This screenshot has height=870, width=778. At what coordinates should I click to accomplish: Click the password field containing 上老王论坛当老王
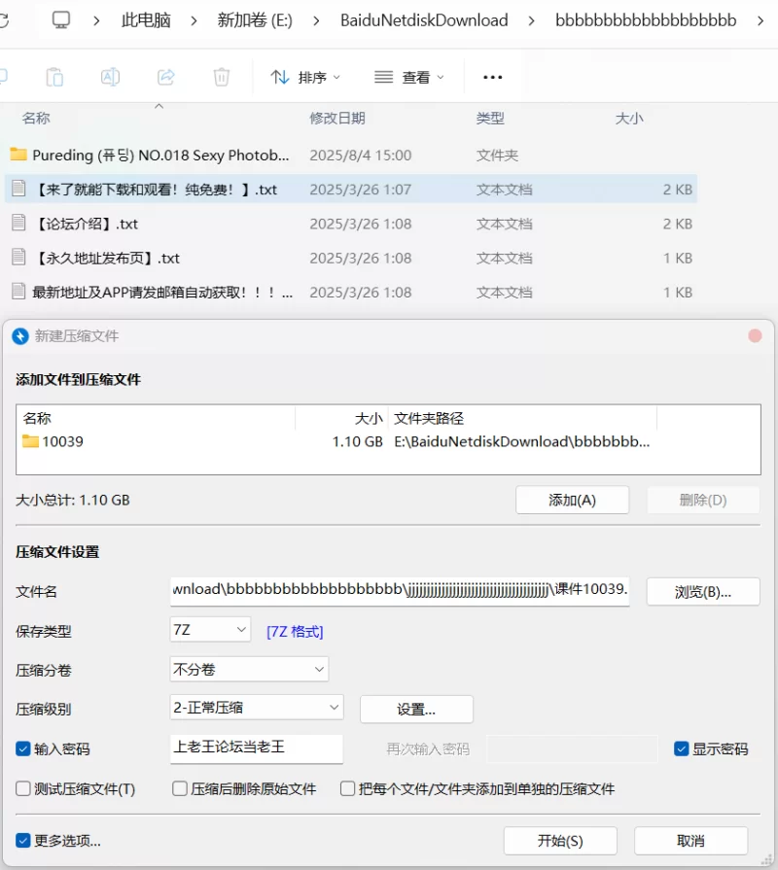pos(257,748)
